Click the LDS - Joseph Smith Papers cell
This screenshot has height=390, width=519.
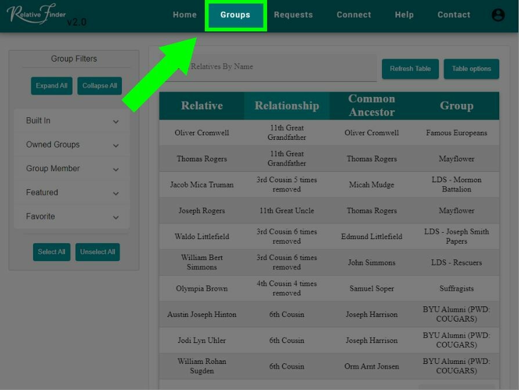456,237
